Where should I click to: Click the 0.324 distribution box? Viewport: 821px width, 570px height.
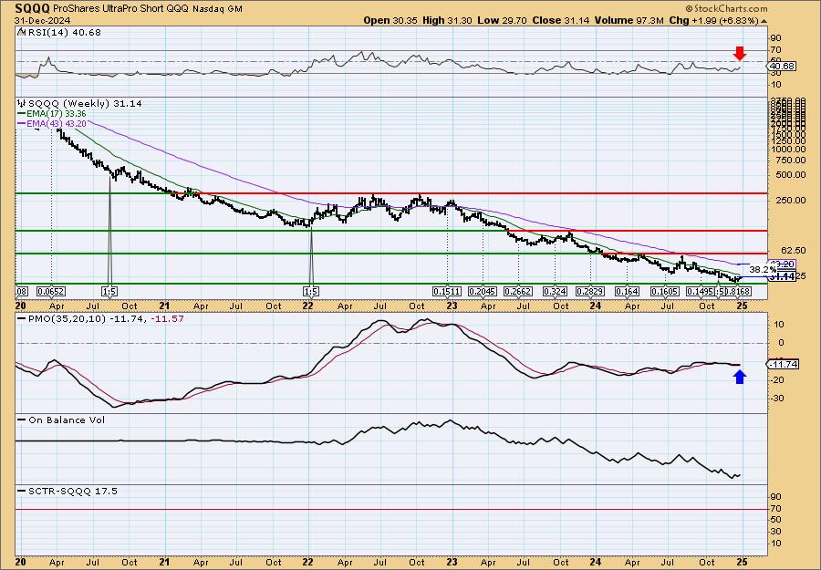click(x=555, y=291)
